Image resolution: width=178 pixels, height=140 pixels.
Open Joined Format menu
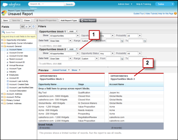point(61,70)
